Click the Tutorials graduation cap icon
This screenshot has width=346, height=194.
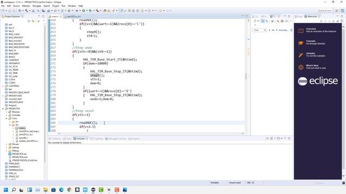tap(301, 43)
